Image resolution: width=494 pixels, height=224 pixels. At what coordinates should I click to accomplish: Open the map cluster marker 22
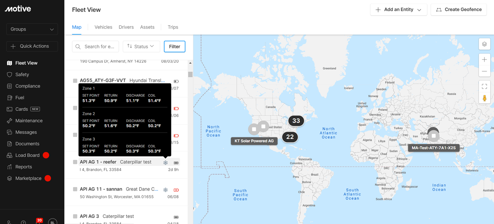coord(290,137)
